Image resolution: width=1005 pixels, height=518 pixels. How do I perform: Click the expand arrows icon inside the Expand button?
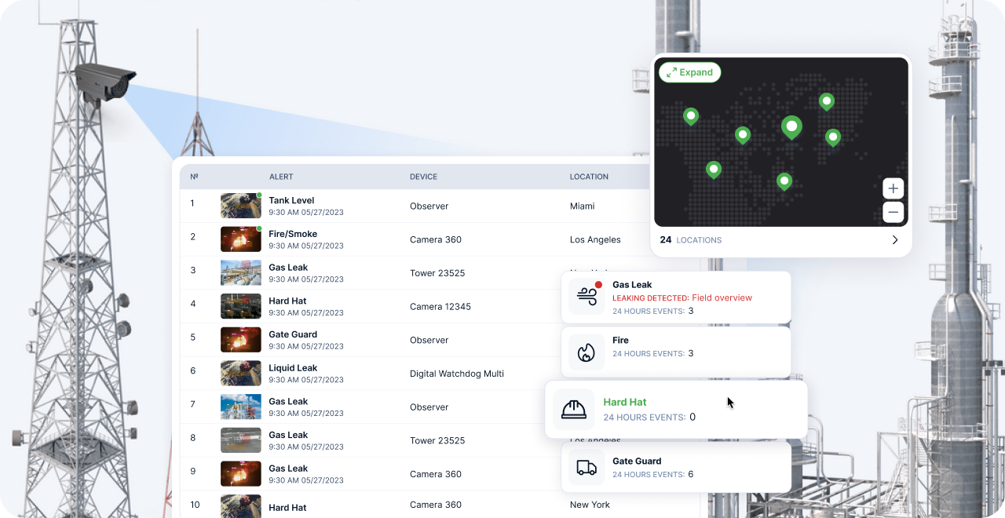671,71
